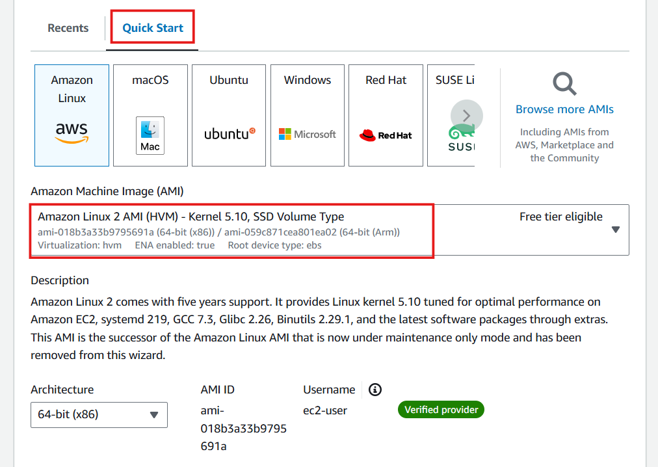Click the "ENA enabled: true" detail text
Image resolution: width=658 pixels, height=467 pixels.
(x=174, y=245)
